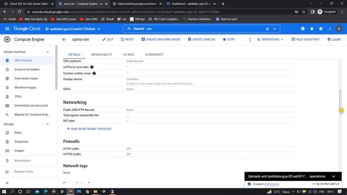The width and height of the screenshot is (347, 195).
Task: Open the Windows Start menu
Action: [x=4, y=192]
